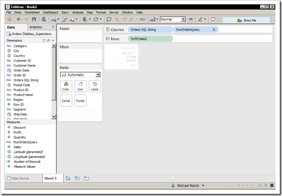Viewport: 282px width, 196px height.
Task: Open the Clear Sheet dropdown arrow
Action: (x=76, y=19)
